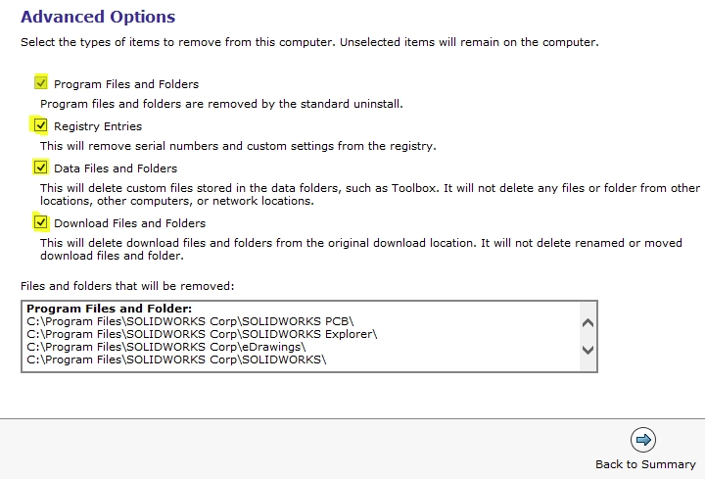Click the file list scrollbar track

[x=587, y=335]
